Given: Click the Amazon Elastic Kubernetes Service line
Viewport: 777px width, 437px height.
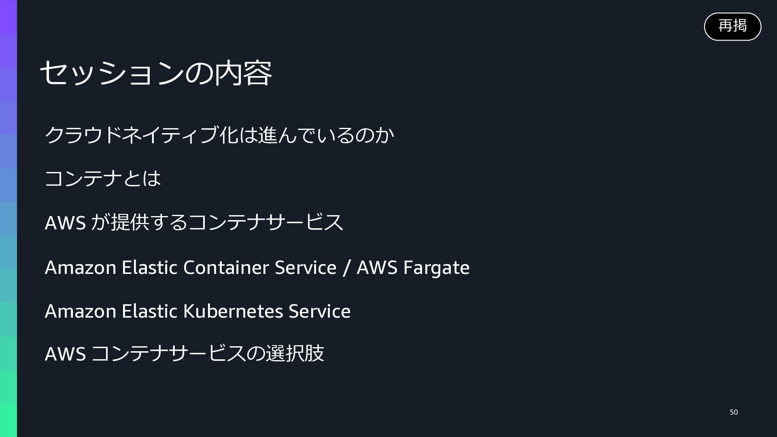Looking at the screenshot, I should coord(197,311).
